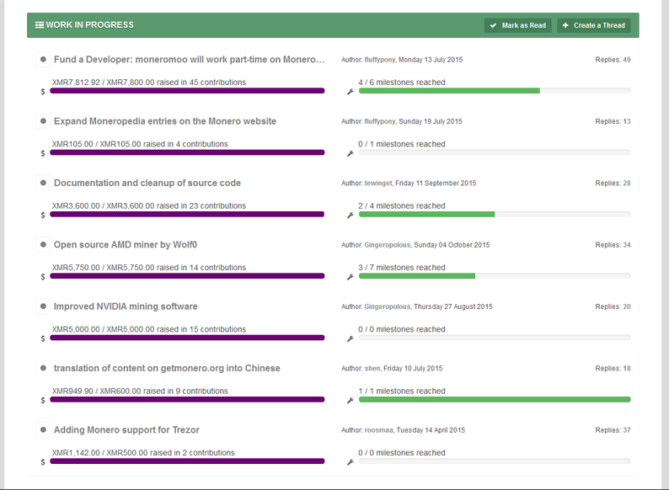Click the status dot next to Expand Moneropedia entries
Image resolution: width=669 pixels, height=490 pixels.
(43, 121)
